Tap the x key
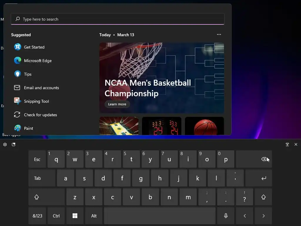This screenshot has width=301, height=226. point(94,197)
